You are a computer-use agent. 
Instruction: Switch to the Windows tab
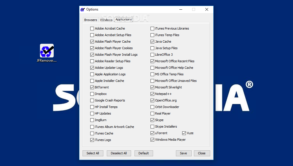point(106,20)
